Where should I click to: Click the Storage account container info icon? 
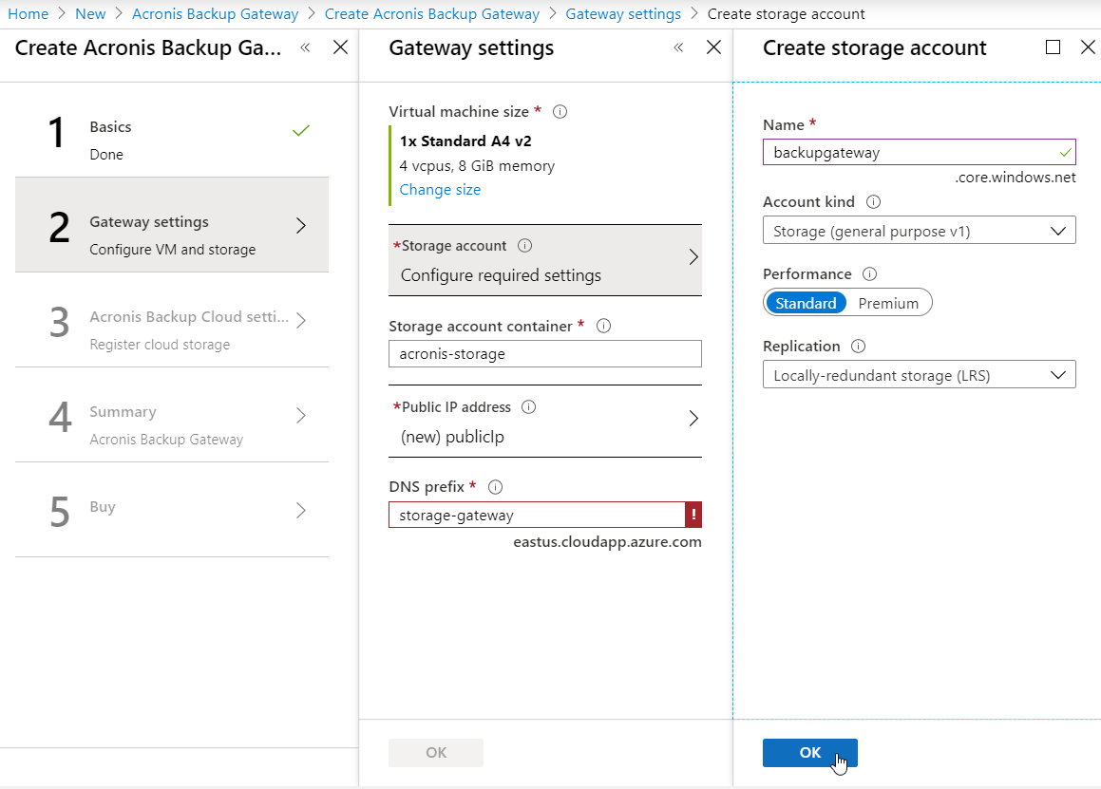[603, 326]
